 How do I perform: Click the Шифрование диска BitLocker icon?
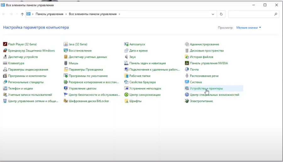click(66, 101)
